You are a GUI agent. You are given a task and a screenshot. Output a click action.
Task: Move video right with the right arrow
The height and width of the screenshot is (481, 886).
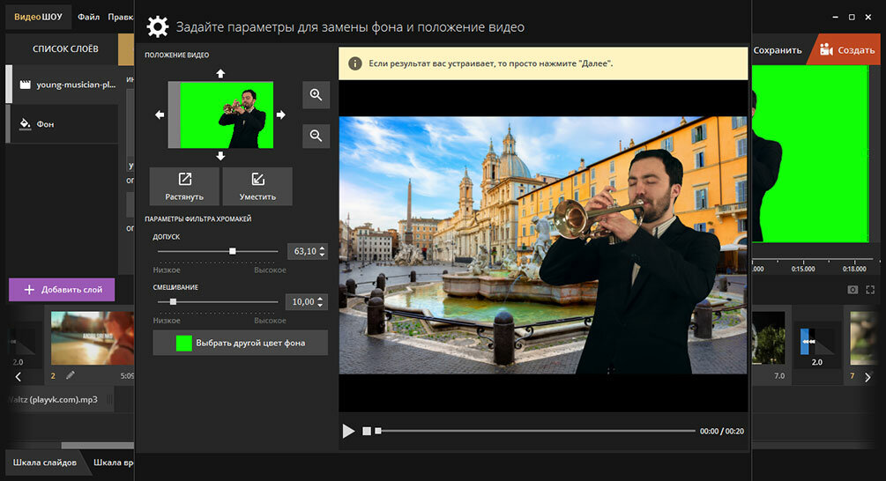281,115
